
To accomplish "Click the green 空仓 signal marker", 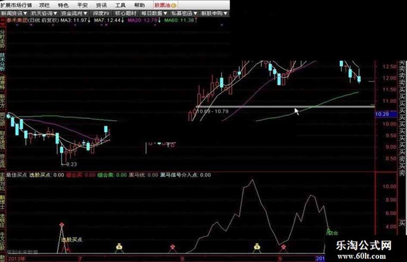I will [x=332, y=232].
